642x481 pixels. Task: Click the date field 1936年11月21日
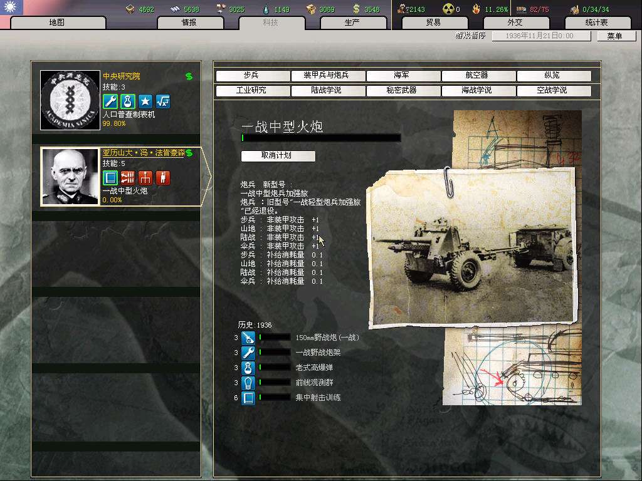point(541,36)
